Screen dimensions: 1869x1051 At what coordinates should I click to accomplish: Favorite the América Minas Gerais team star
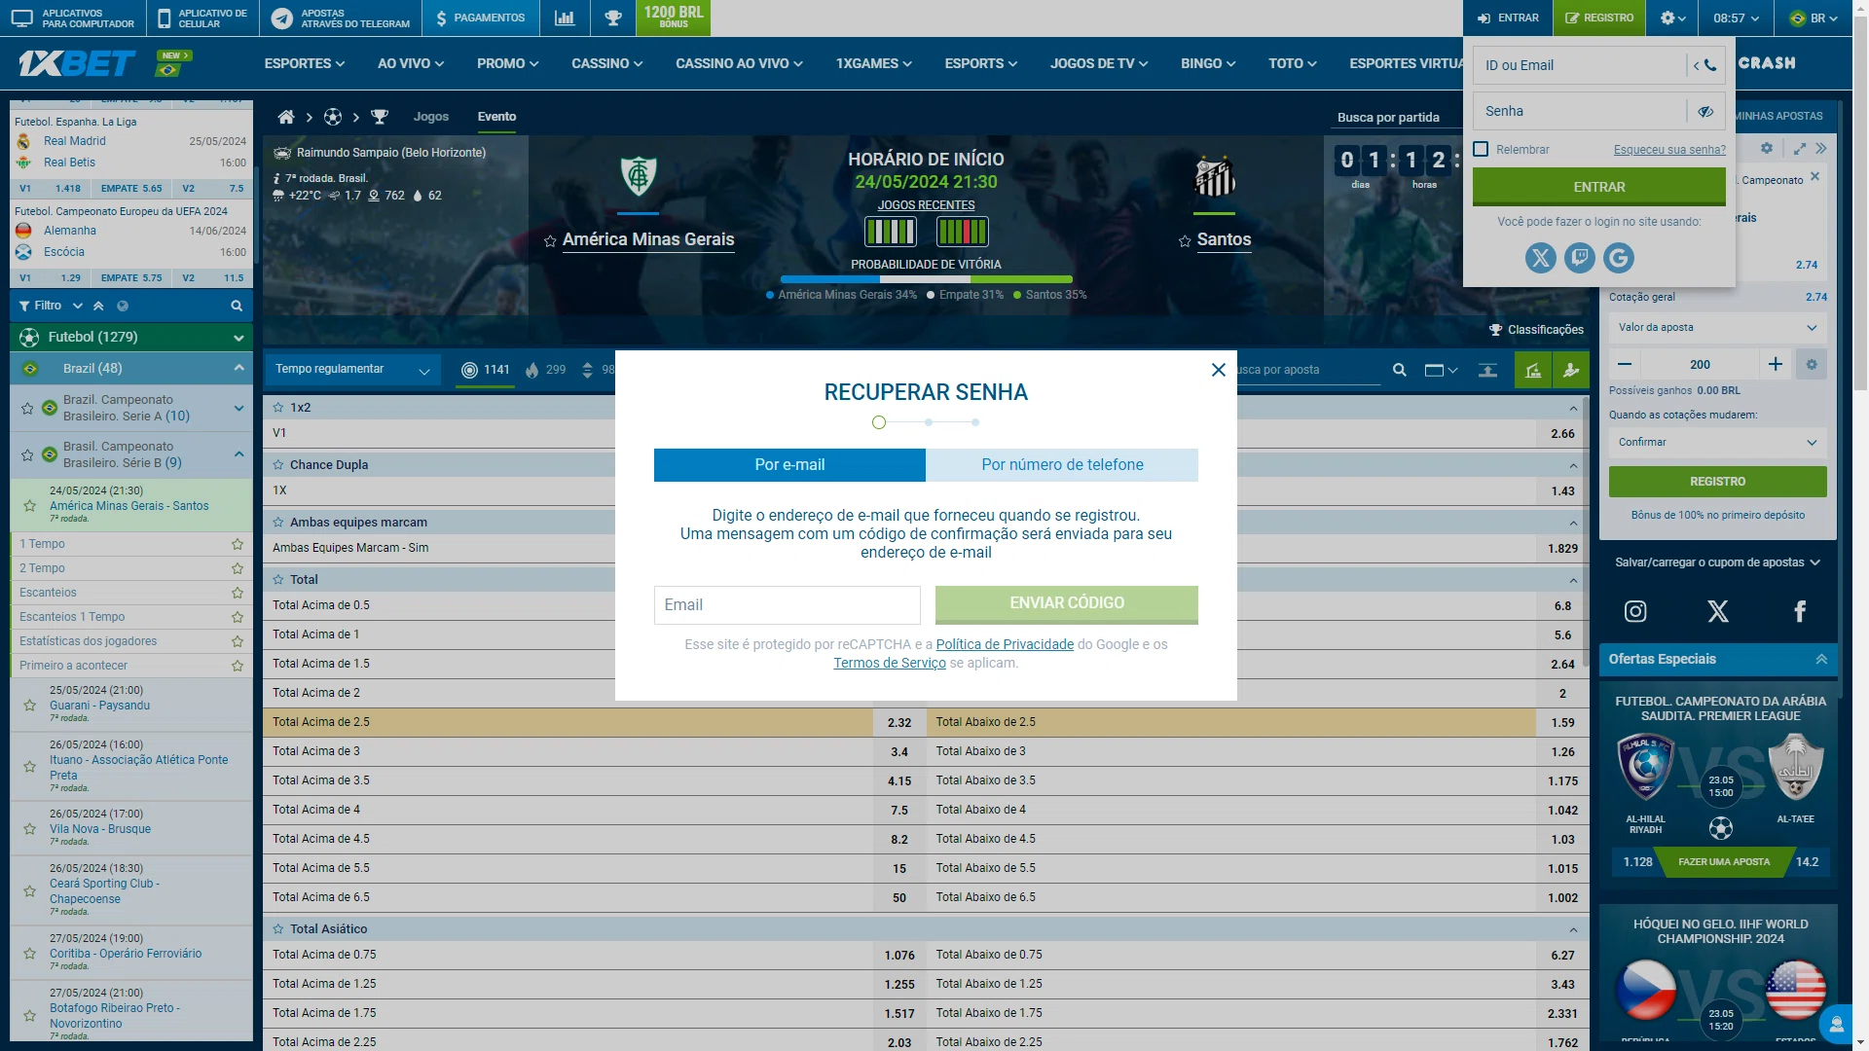pyautogui.click(x=550, y=241)
